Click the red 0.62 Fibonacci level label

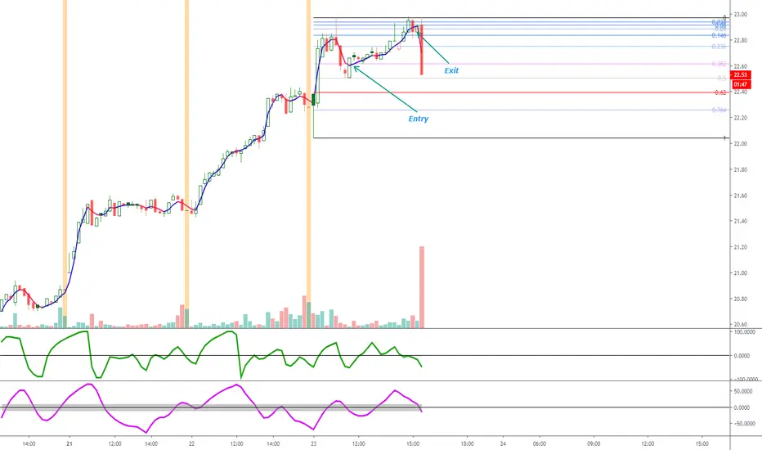tap(720, 92)
